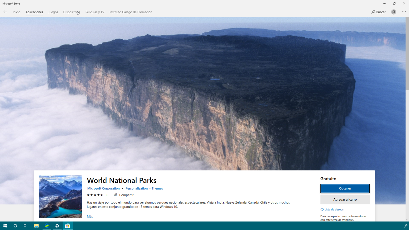409x230 pixels.
Task: Open Windows Start menu
Action: click(x=5, y=226)
